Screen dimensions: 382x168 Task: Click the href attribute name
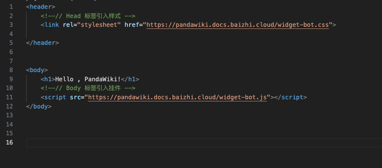[132, 25]
